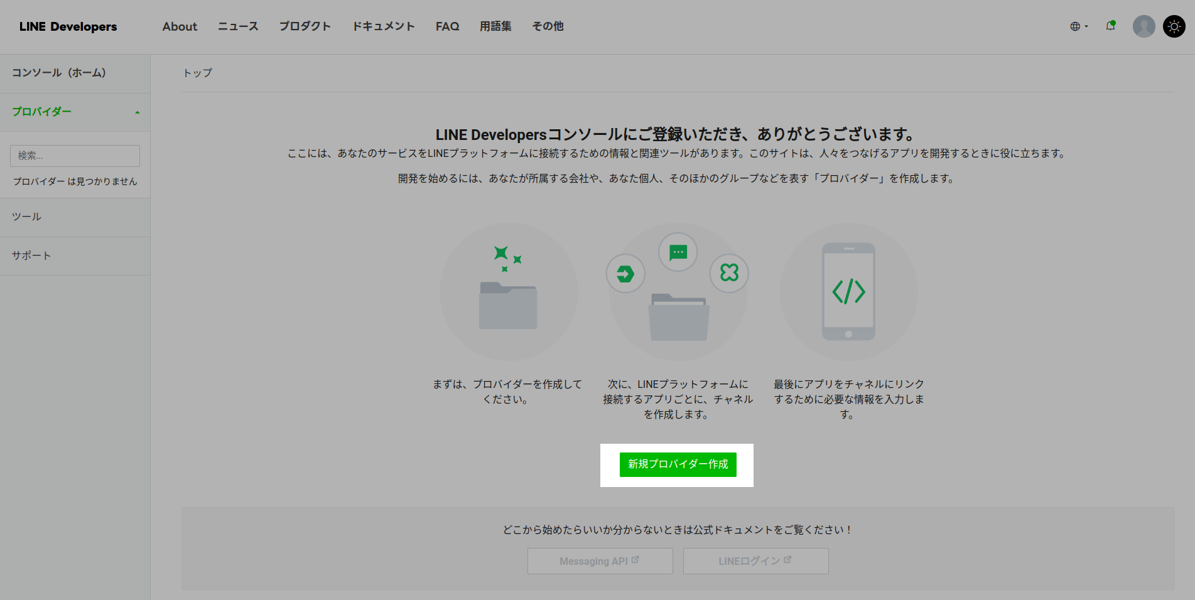Click the provider 検索 search field

[75, 156]
